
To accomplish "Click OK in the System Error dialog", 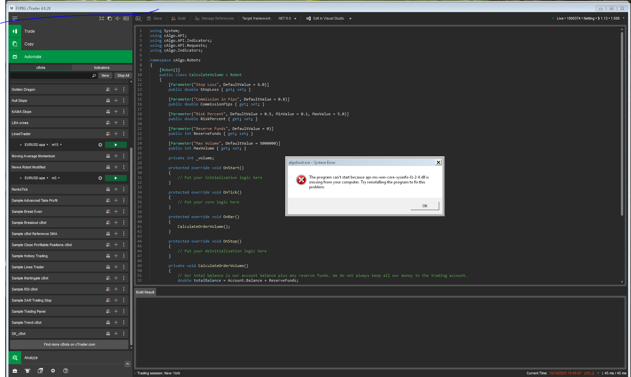I will click(425, 206).
